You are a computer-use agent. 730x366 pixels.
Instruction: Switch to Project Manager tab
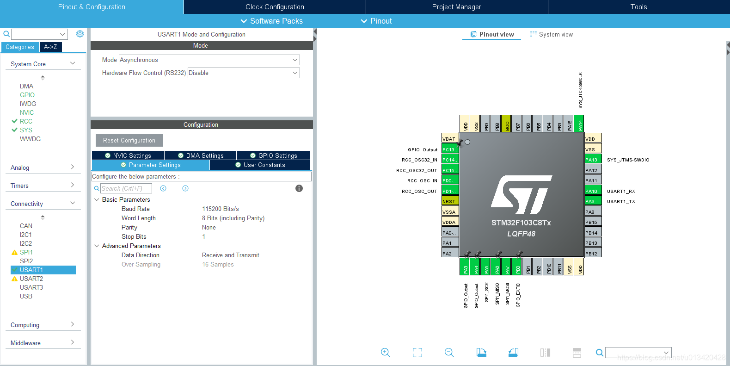[x=457, y=7]
